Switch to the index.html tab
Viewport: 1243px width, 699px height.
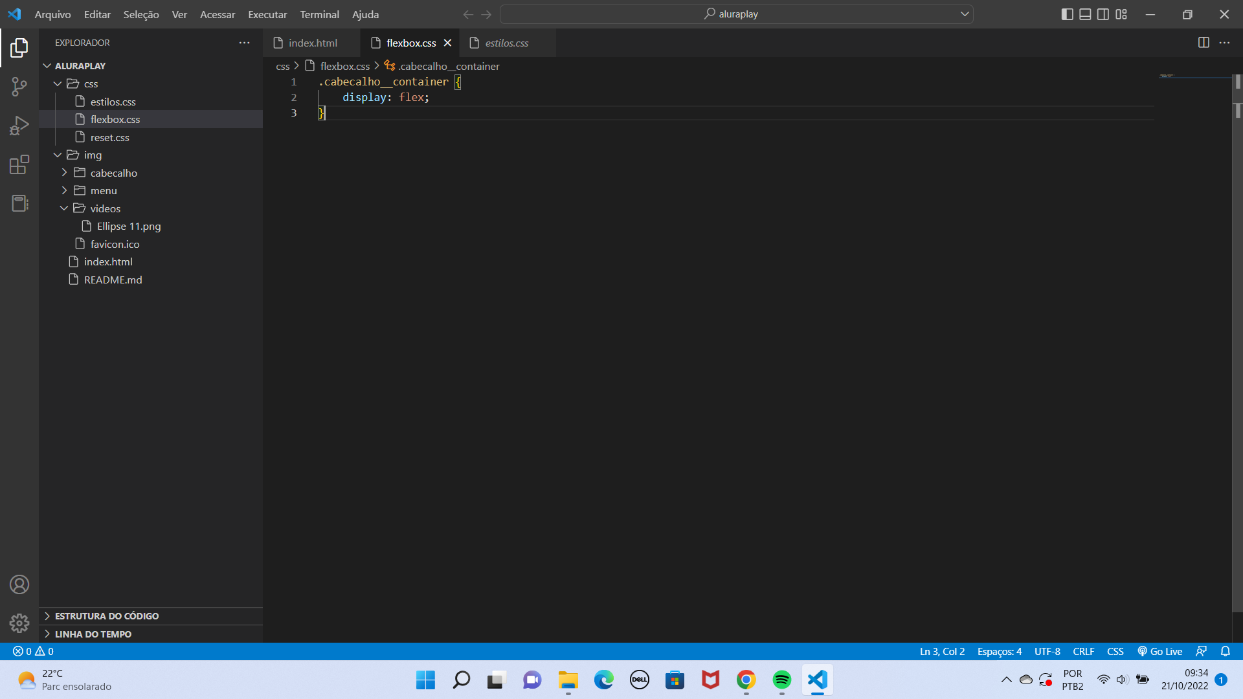click(312, 43)
